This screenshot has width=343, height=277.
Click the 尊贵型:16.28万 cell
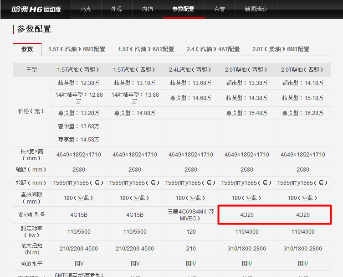(x=302, y=113)
